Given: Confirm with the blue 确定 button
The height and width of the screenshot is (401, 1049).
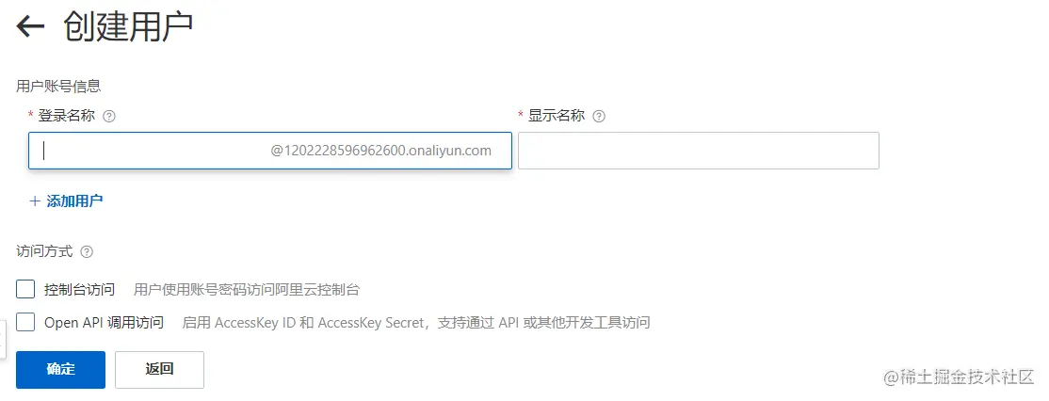Looking at the screenshot, I should click(x=61, y=370).
